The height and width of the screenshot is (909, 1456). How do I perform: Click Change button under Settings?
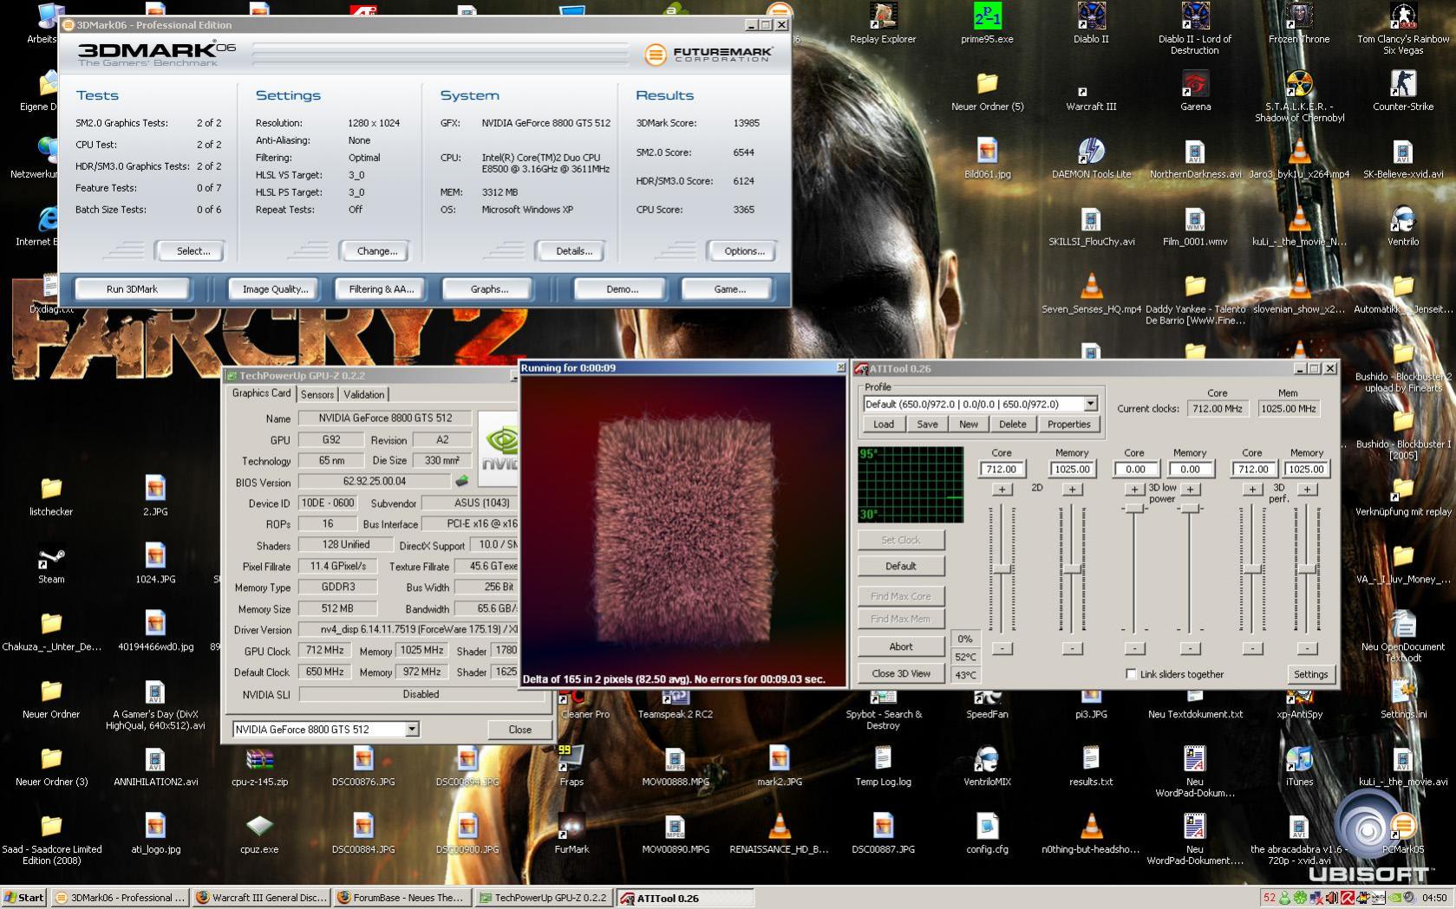(x=376, y=251)
